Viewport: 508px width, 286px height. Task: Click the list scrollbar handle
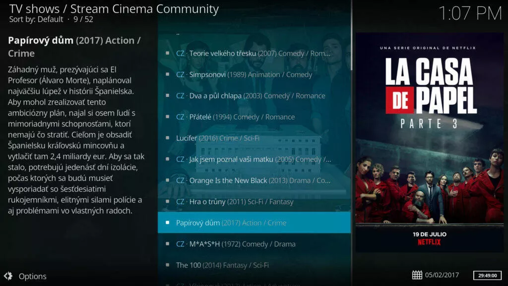[351, 35]
